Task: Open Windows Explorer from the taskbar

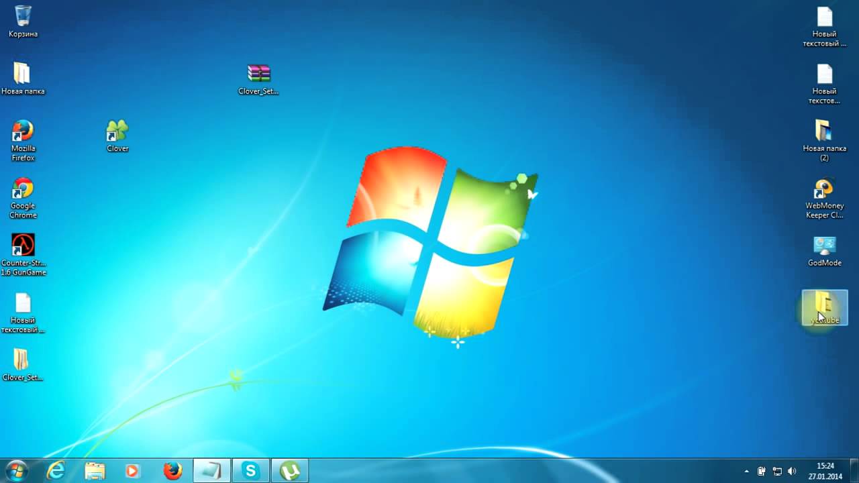Action: pyautogui.click(x=95, y=471)
